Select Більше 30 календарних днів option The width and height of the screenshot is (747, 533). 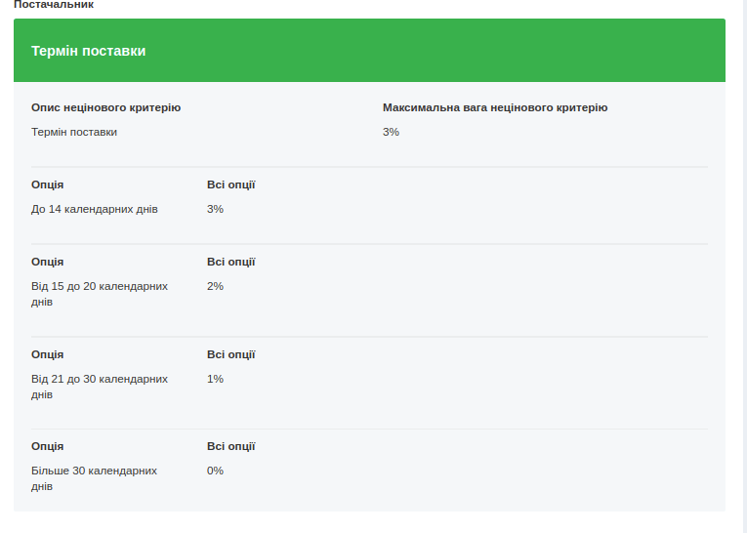pyautogui.click(x=94, y=478)
